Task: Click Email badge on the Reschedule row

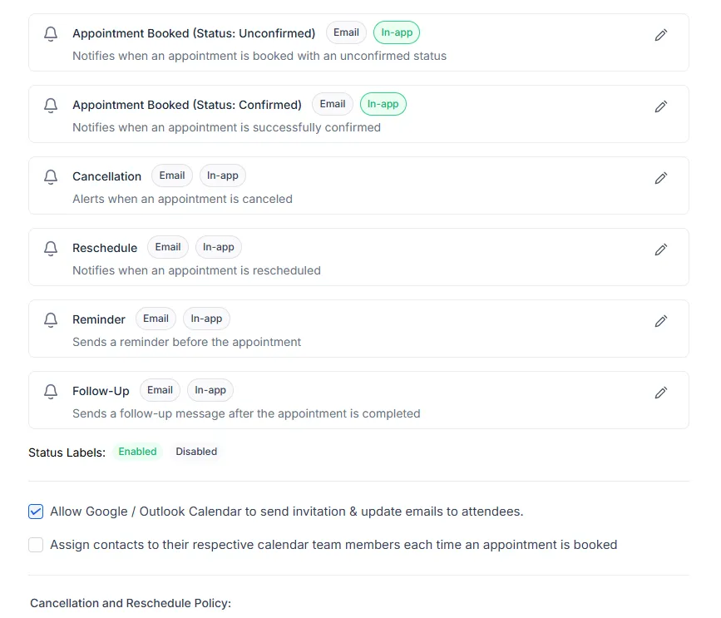Action: pyautogui.click(x=168, y=247)
